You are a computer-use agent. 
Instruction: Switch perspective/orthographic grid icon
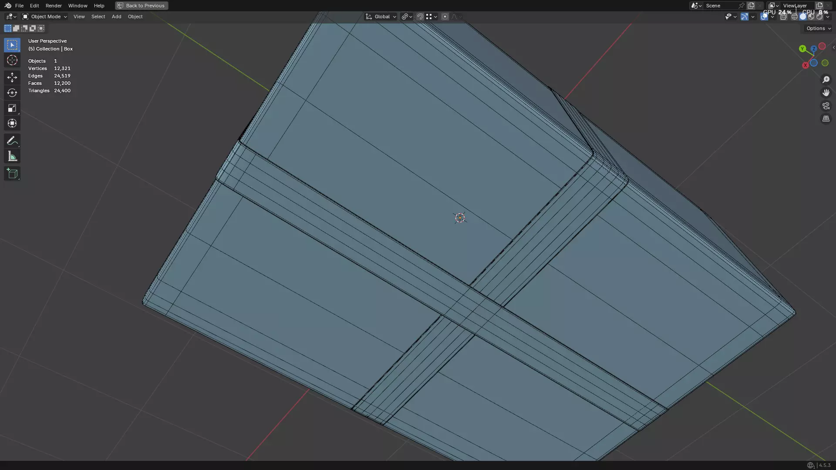(x=826, y=119)
